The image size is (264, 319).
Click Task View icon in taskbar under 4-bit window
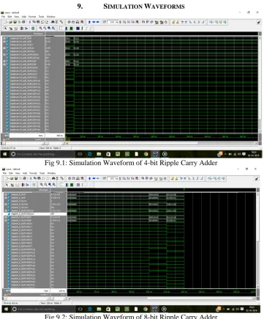pyautogui.click(x=80, y=154)
